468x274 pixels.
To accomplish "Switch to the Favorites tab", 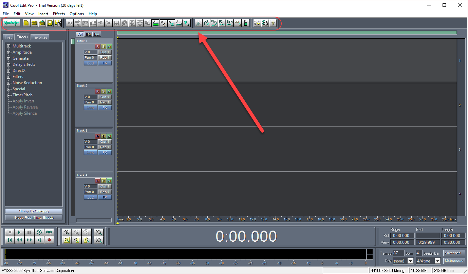I will 40,37.
